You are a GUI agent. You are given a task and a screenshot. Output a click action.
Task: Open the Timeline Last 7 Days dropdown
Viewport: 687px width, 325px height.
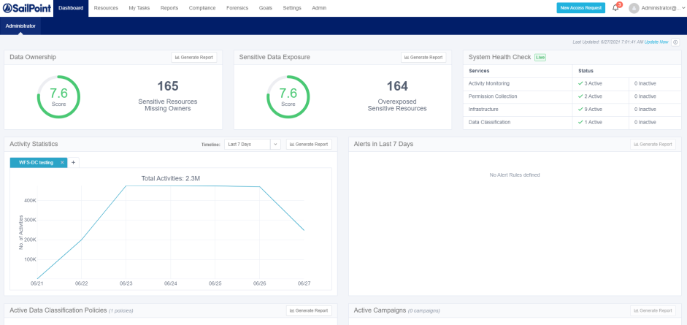coord(252,145)
